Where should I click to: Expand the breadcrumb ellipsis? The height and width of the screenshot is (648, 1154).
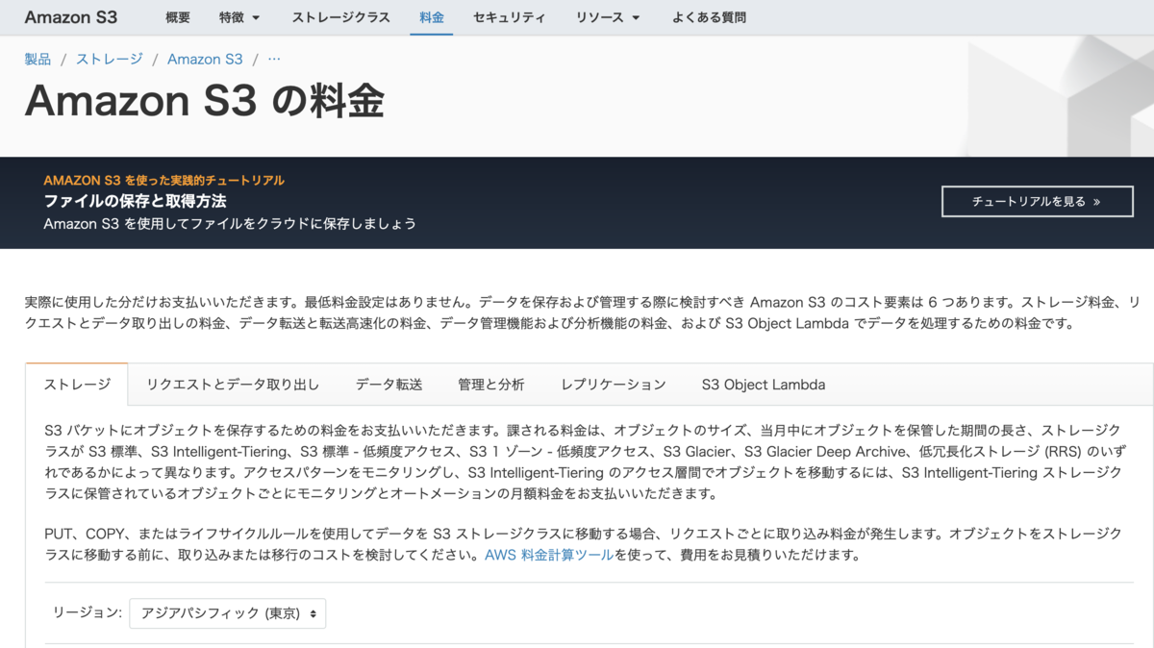click(x=274, y=59)
